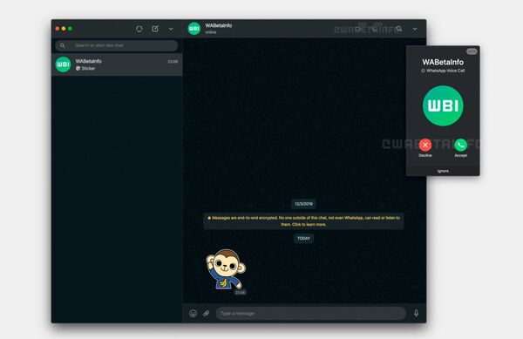Click Ignore on the call popup
523x339 pixels.
tap(443, 171)
